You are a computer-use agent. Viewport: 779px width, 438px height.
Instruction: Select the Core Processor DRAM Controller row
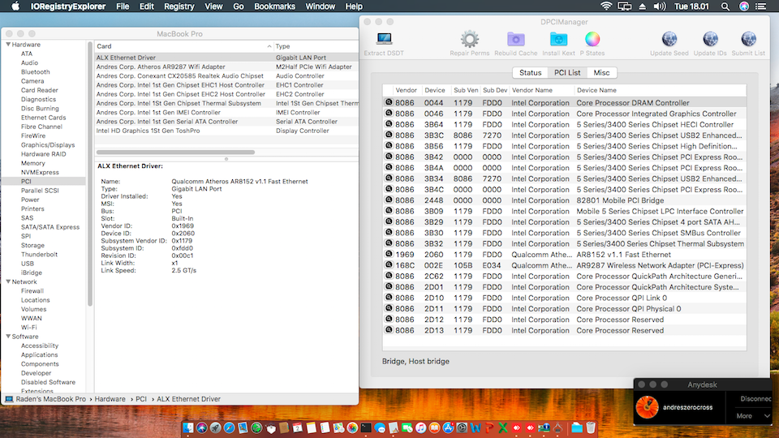click(565, 103)
